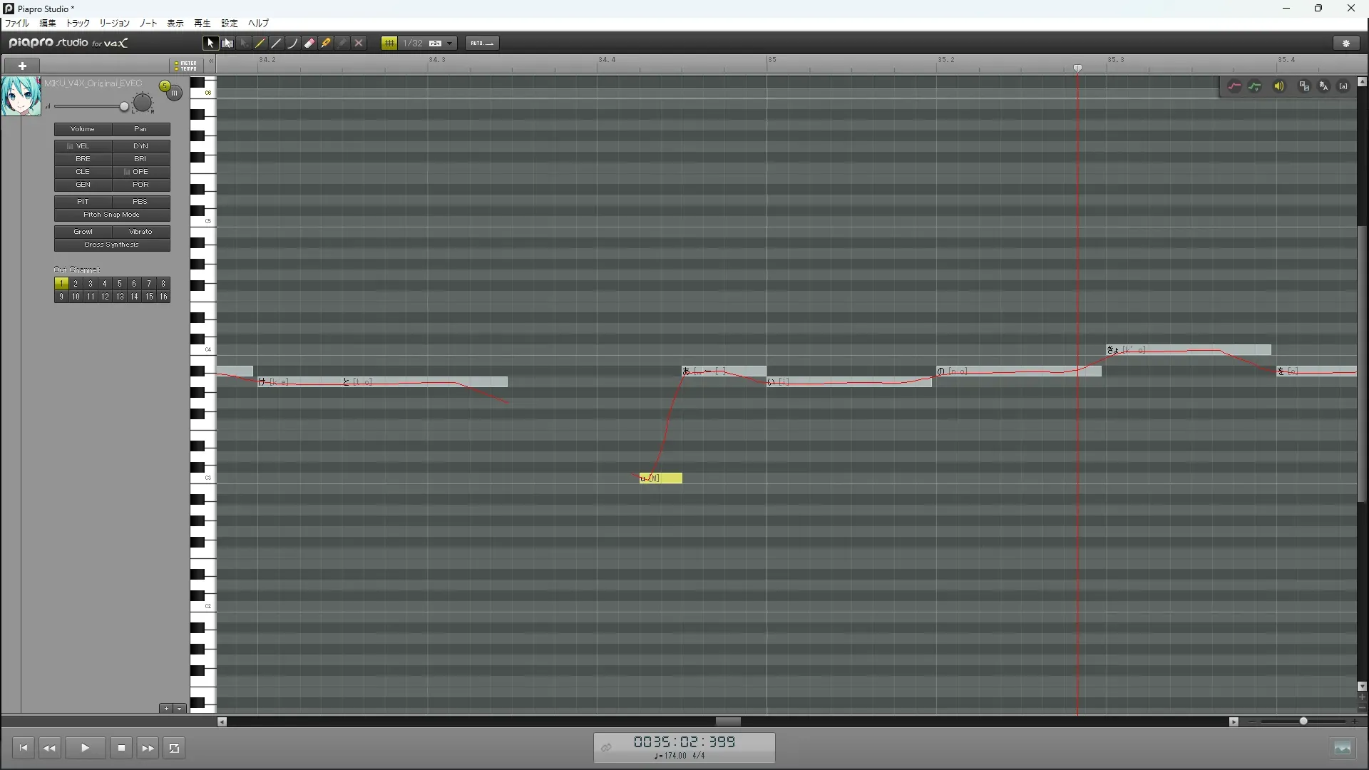Toggle the yellow grid snap button
Image resolution: width=1369 pixels, height=770 pixels.
click(389, 43)
